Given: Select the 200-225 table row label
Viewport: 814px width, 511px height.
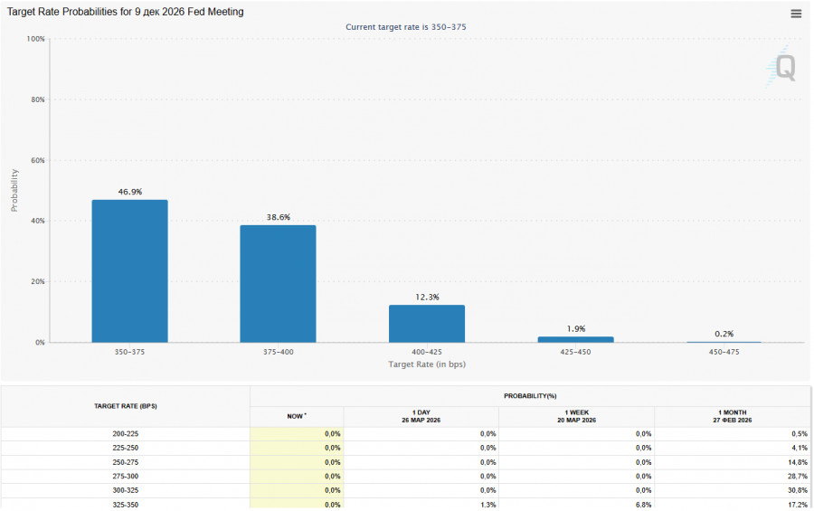Looking at the screenshot, I should tap(126, 434).
